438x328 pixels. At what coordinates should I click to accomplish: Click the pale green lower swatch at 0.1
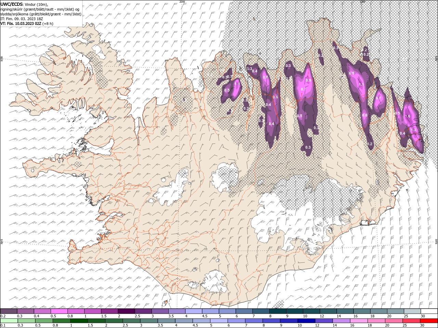pyautogui.click(x=9, y=321)
